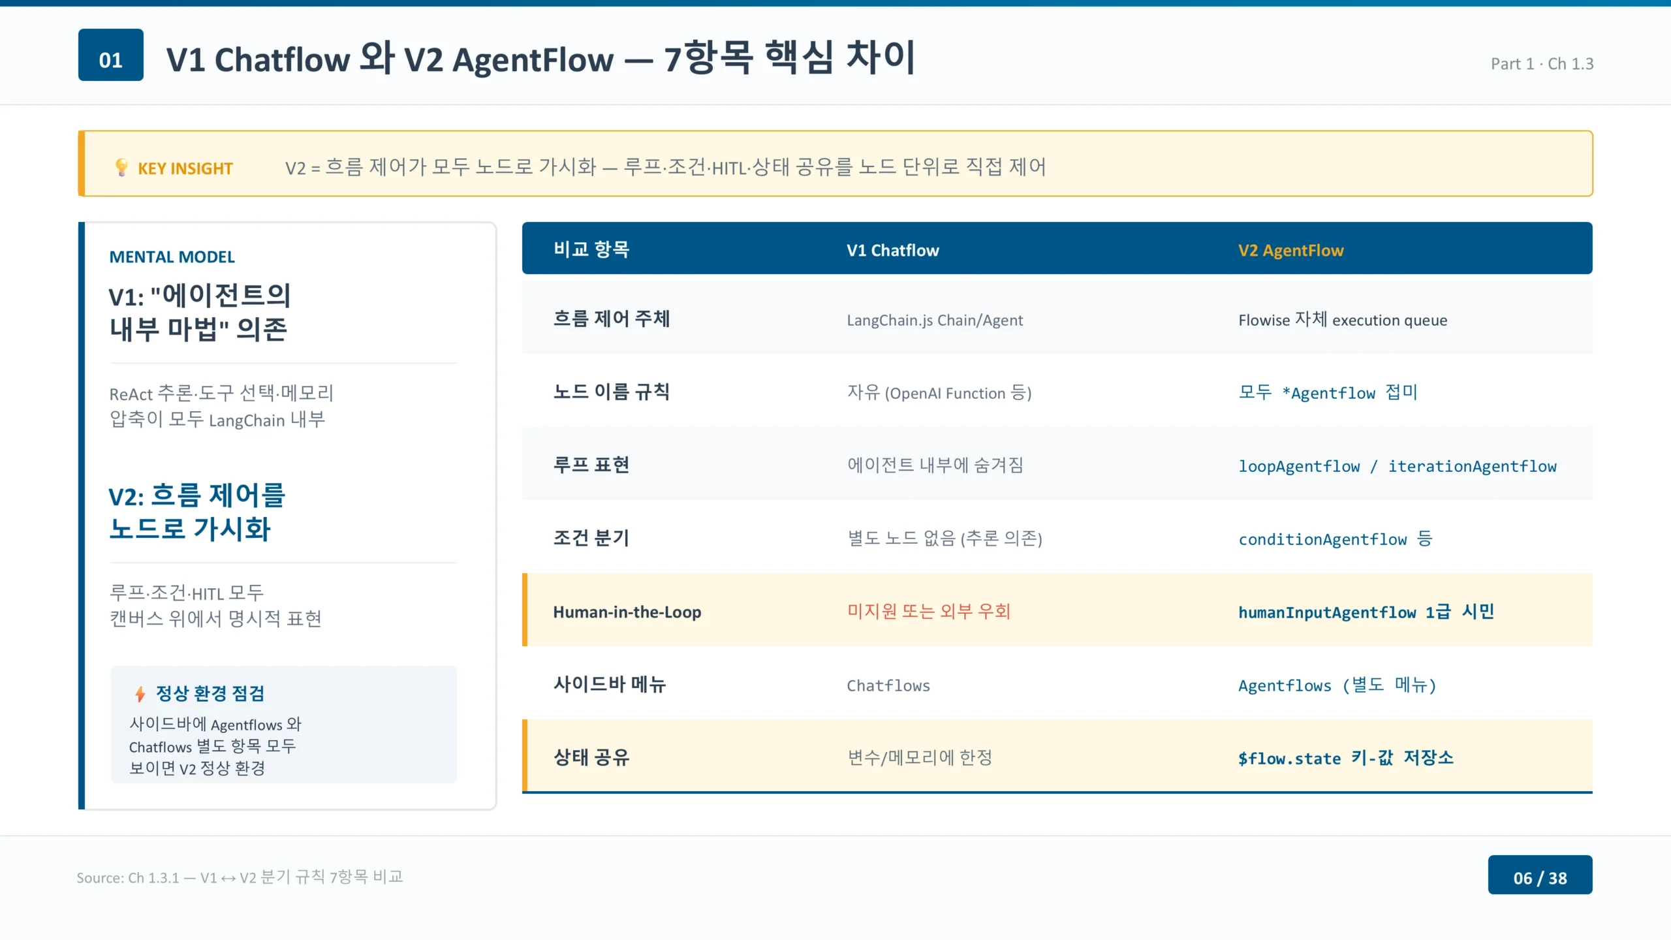Click the humanInputAgentflow 1급 시민 cell
Screen dimensions: 1671x940
click(x=1366, y=612)
